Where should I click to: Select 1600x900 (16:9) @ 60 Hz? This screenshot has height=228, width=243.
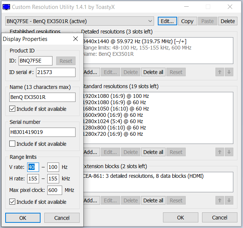158,115
